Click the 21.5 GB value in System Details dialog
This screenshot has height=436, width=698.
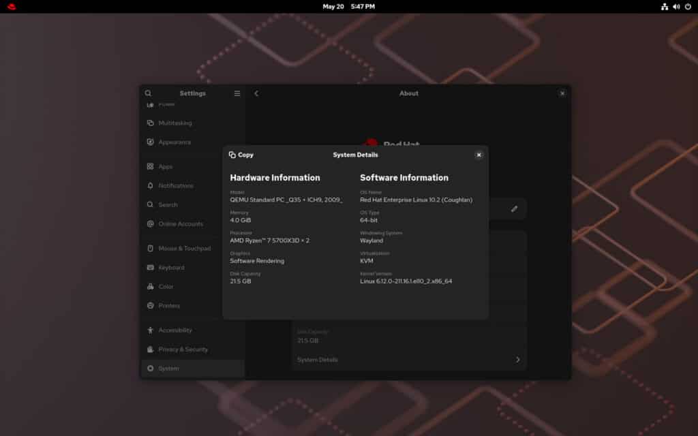pyautogui.click(x=241, y=281)
